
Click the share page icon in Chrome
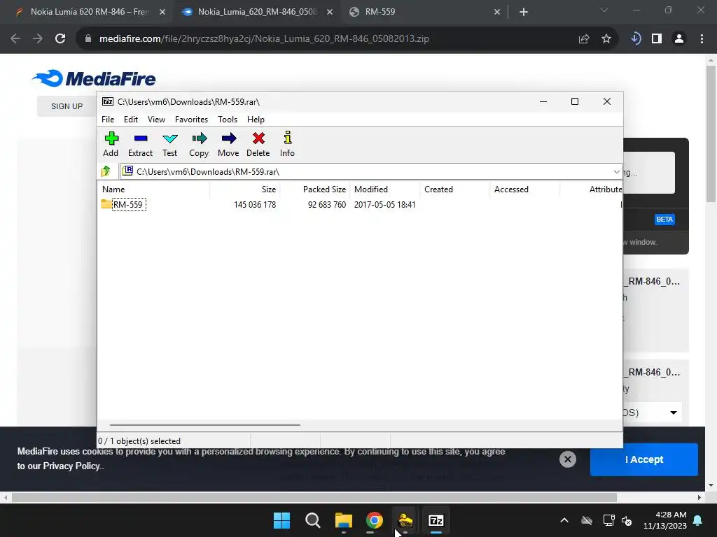(584, 39)
